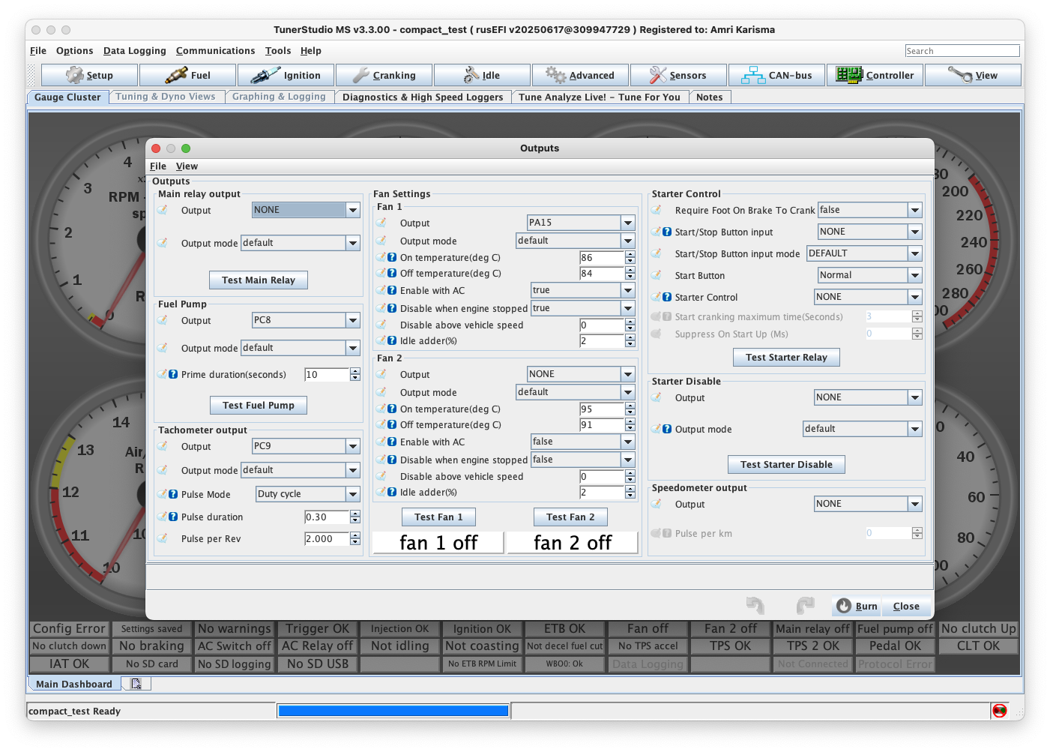The height and width of the screenshot is (752, 1050).
Task: Click the Sensors tools toolbar icon
Action: coord(657,75)
